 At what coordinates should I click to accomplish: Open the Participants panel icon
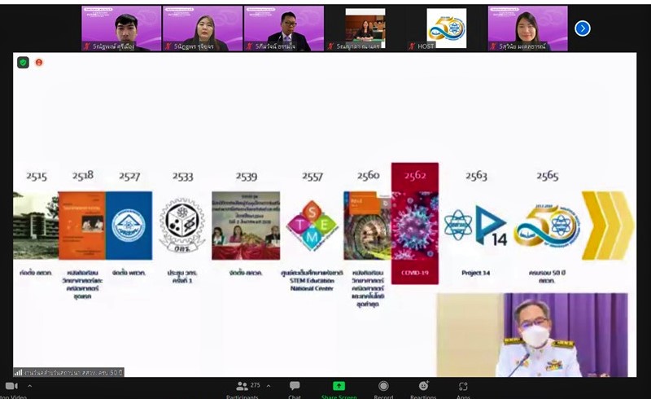coord(242,386)
